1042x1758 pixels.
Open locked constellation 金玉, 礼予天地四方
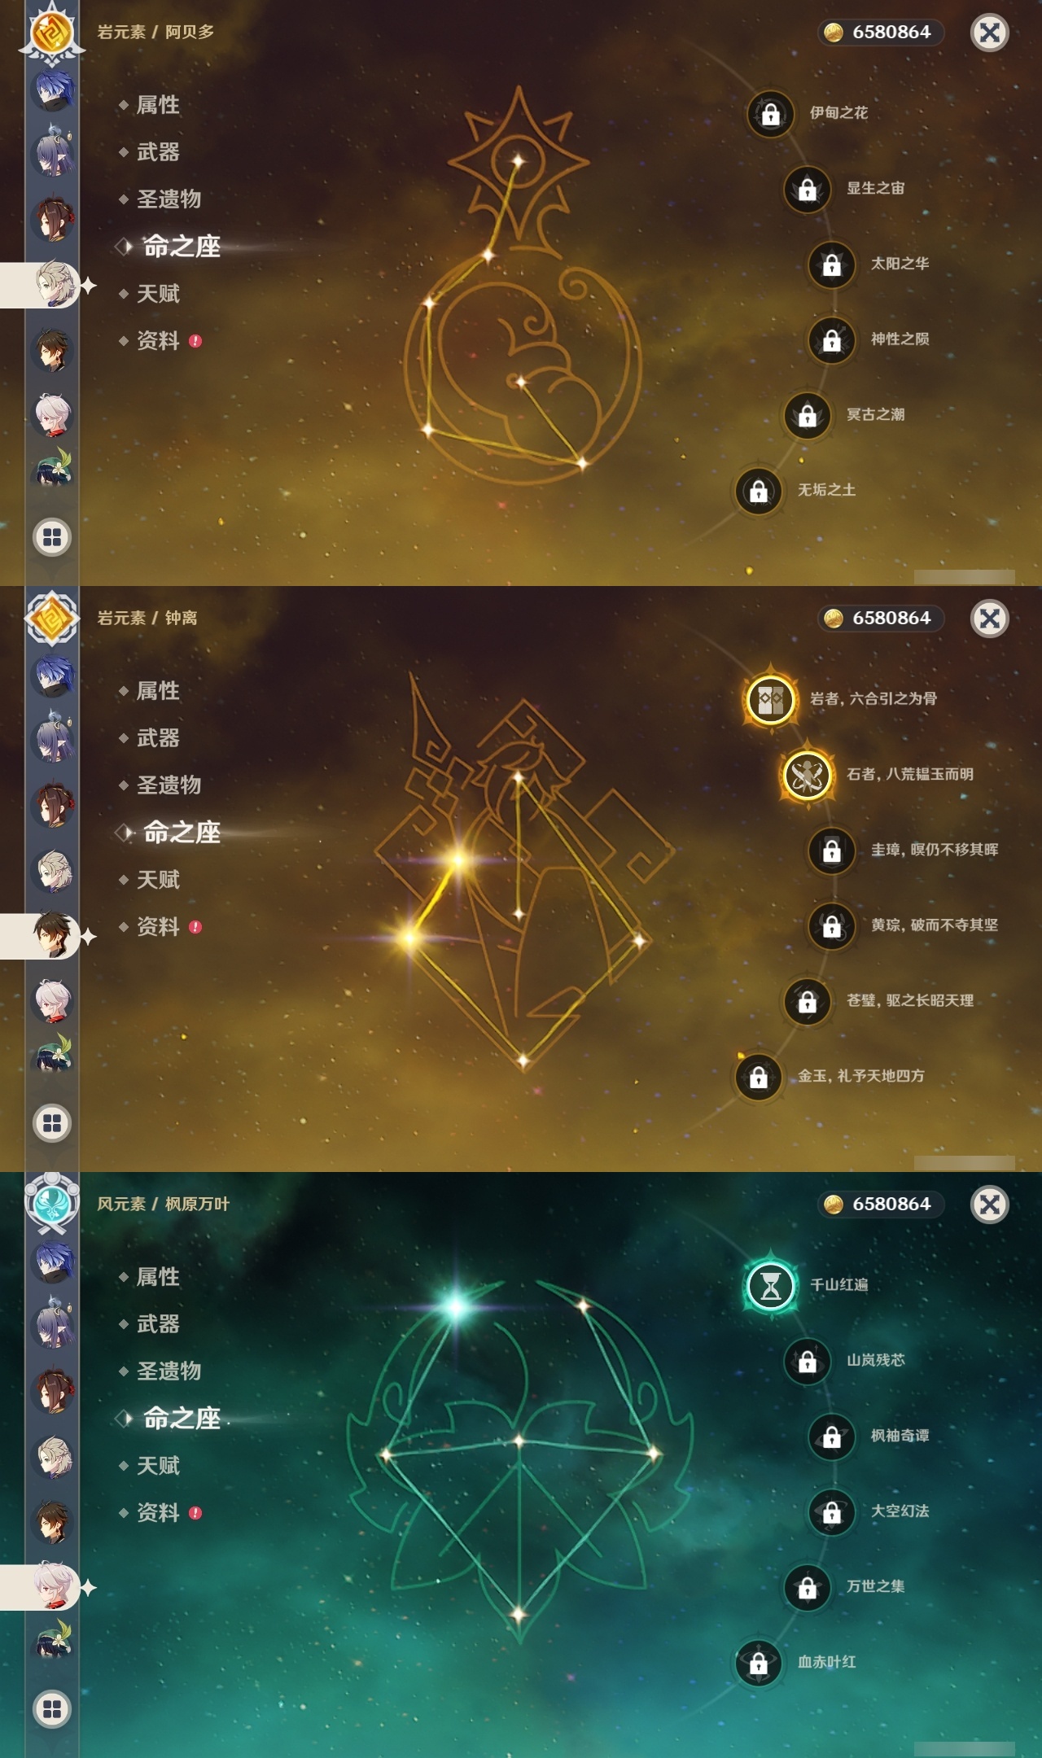pyautogui.click(x=758, y=1077)
